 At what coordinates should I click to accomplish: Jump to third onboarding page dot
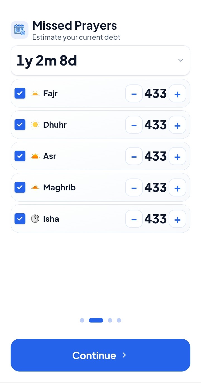110,320
